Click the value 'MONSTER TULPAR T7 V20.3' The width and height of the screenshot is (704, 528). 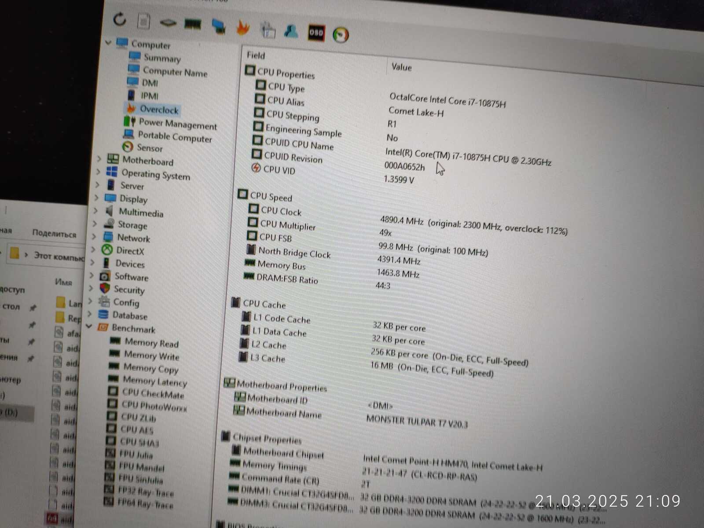[417, 421]
